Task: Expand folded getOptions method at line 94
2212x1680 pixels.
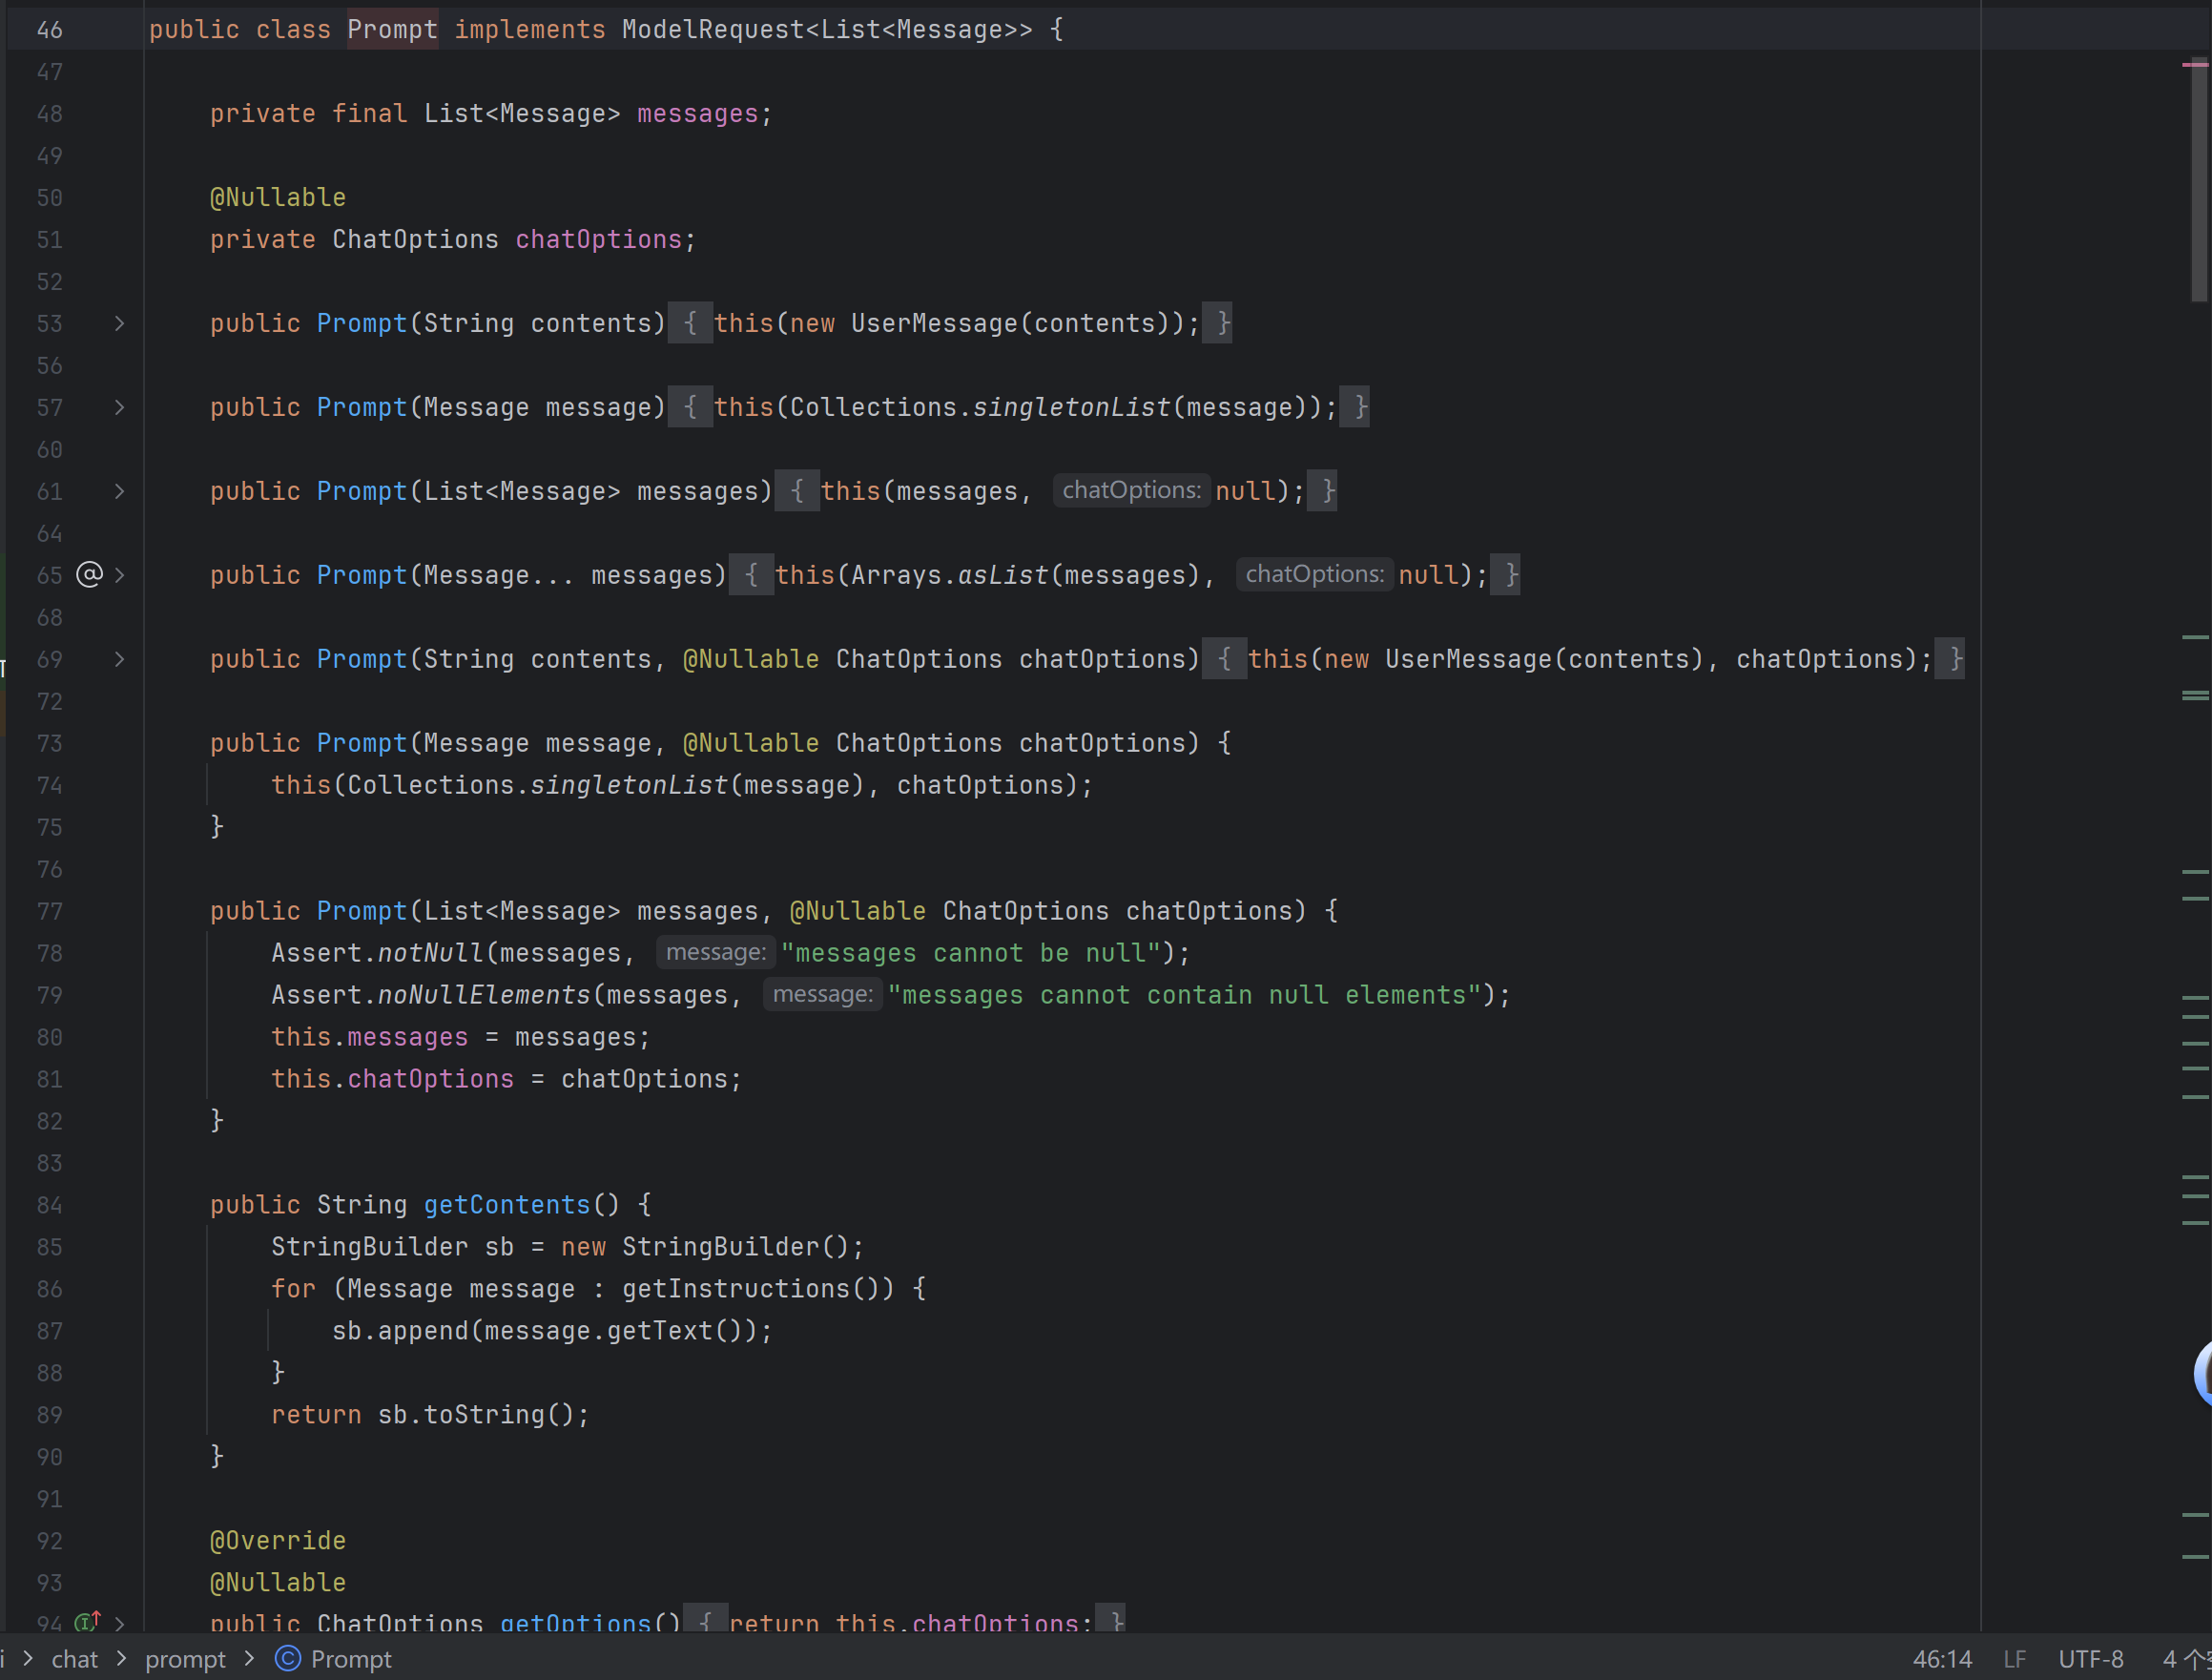Action: coord(119,1622)
